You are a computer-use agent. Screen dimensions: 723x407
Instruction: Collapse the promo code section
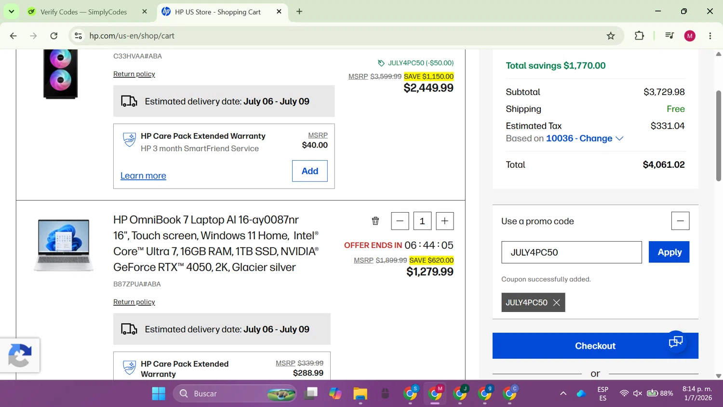pos(680,221)
